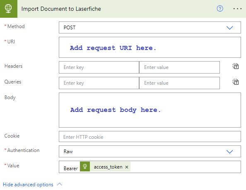246x190 pixels.
Task: Collapse via the Hide advanced options chevron
Action: (x=60, y=184)
